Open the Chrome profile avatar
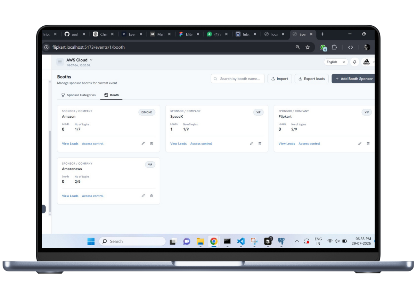The height and width of the screenshot is (290, 417). 367,47
